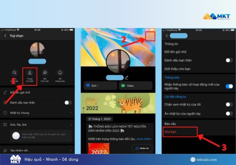Choose Báo xấu from the options list
The height and width of the screenshot is (165, 236).
tap(170, 123)
